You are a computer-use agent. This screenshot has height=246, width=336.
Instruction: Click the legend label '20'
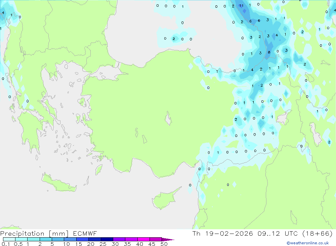coord(91,244)
